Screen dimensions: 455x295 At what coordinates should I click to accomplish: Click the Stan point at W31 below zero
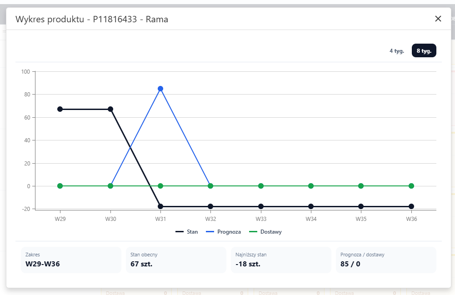click(x=160, y=206)
